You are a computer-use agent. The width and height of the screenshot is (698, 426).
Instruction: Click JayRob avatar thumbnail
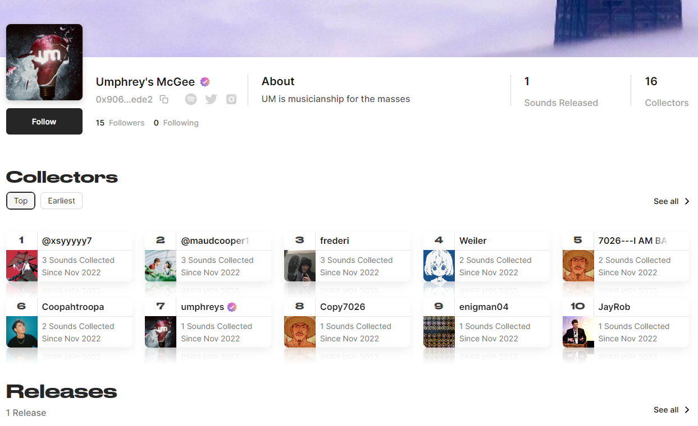[x=578, y=332]
